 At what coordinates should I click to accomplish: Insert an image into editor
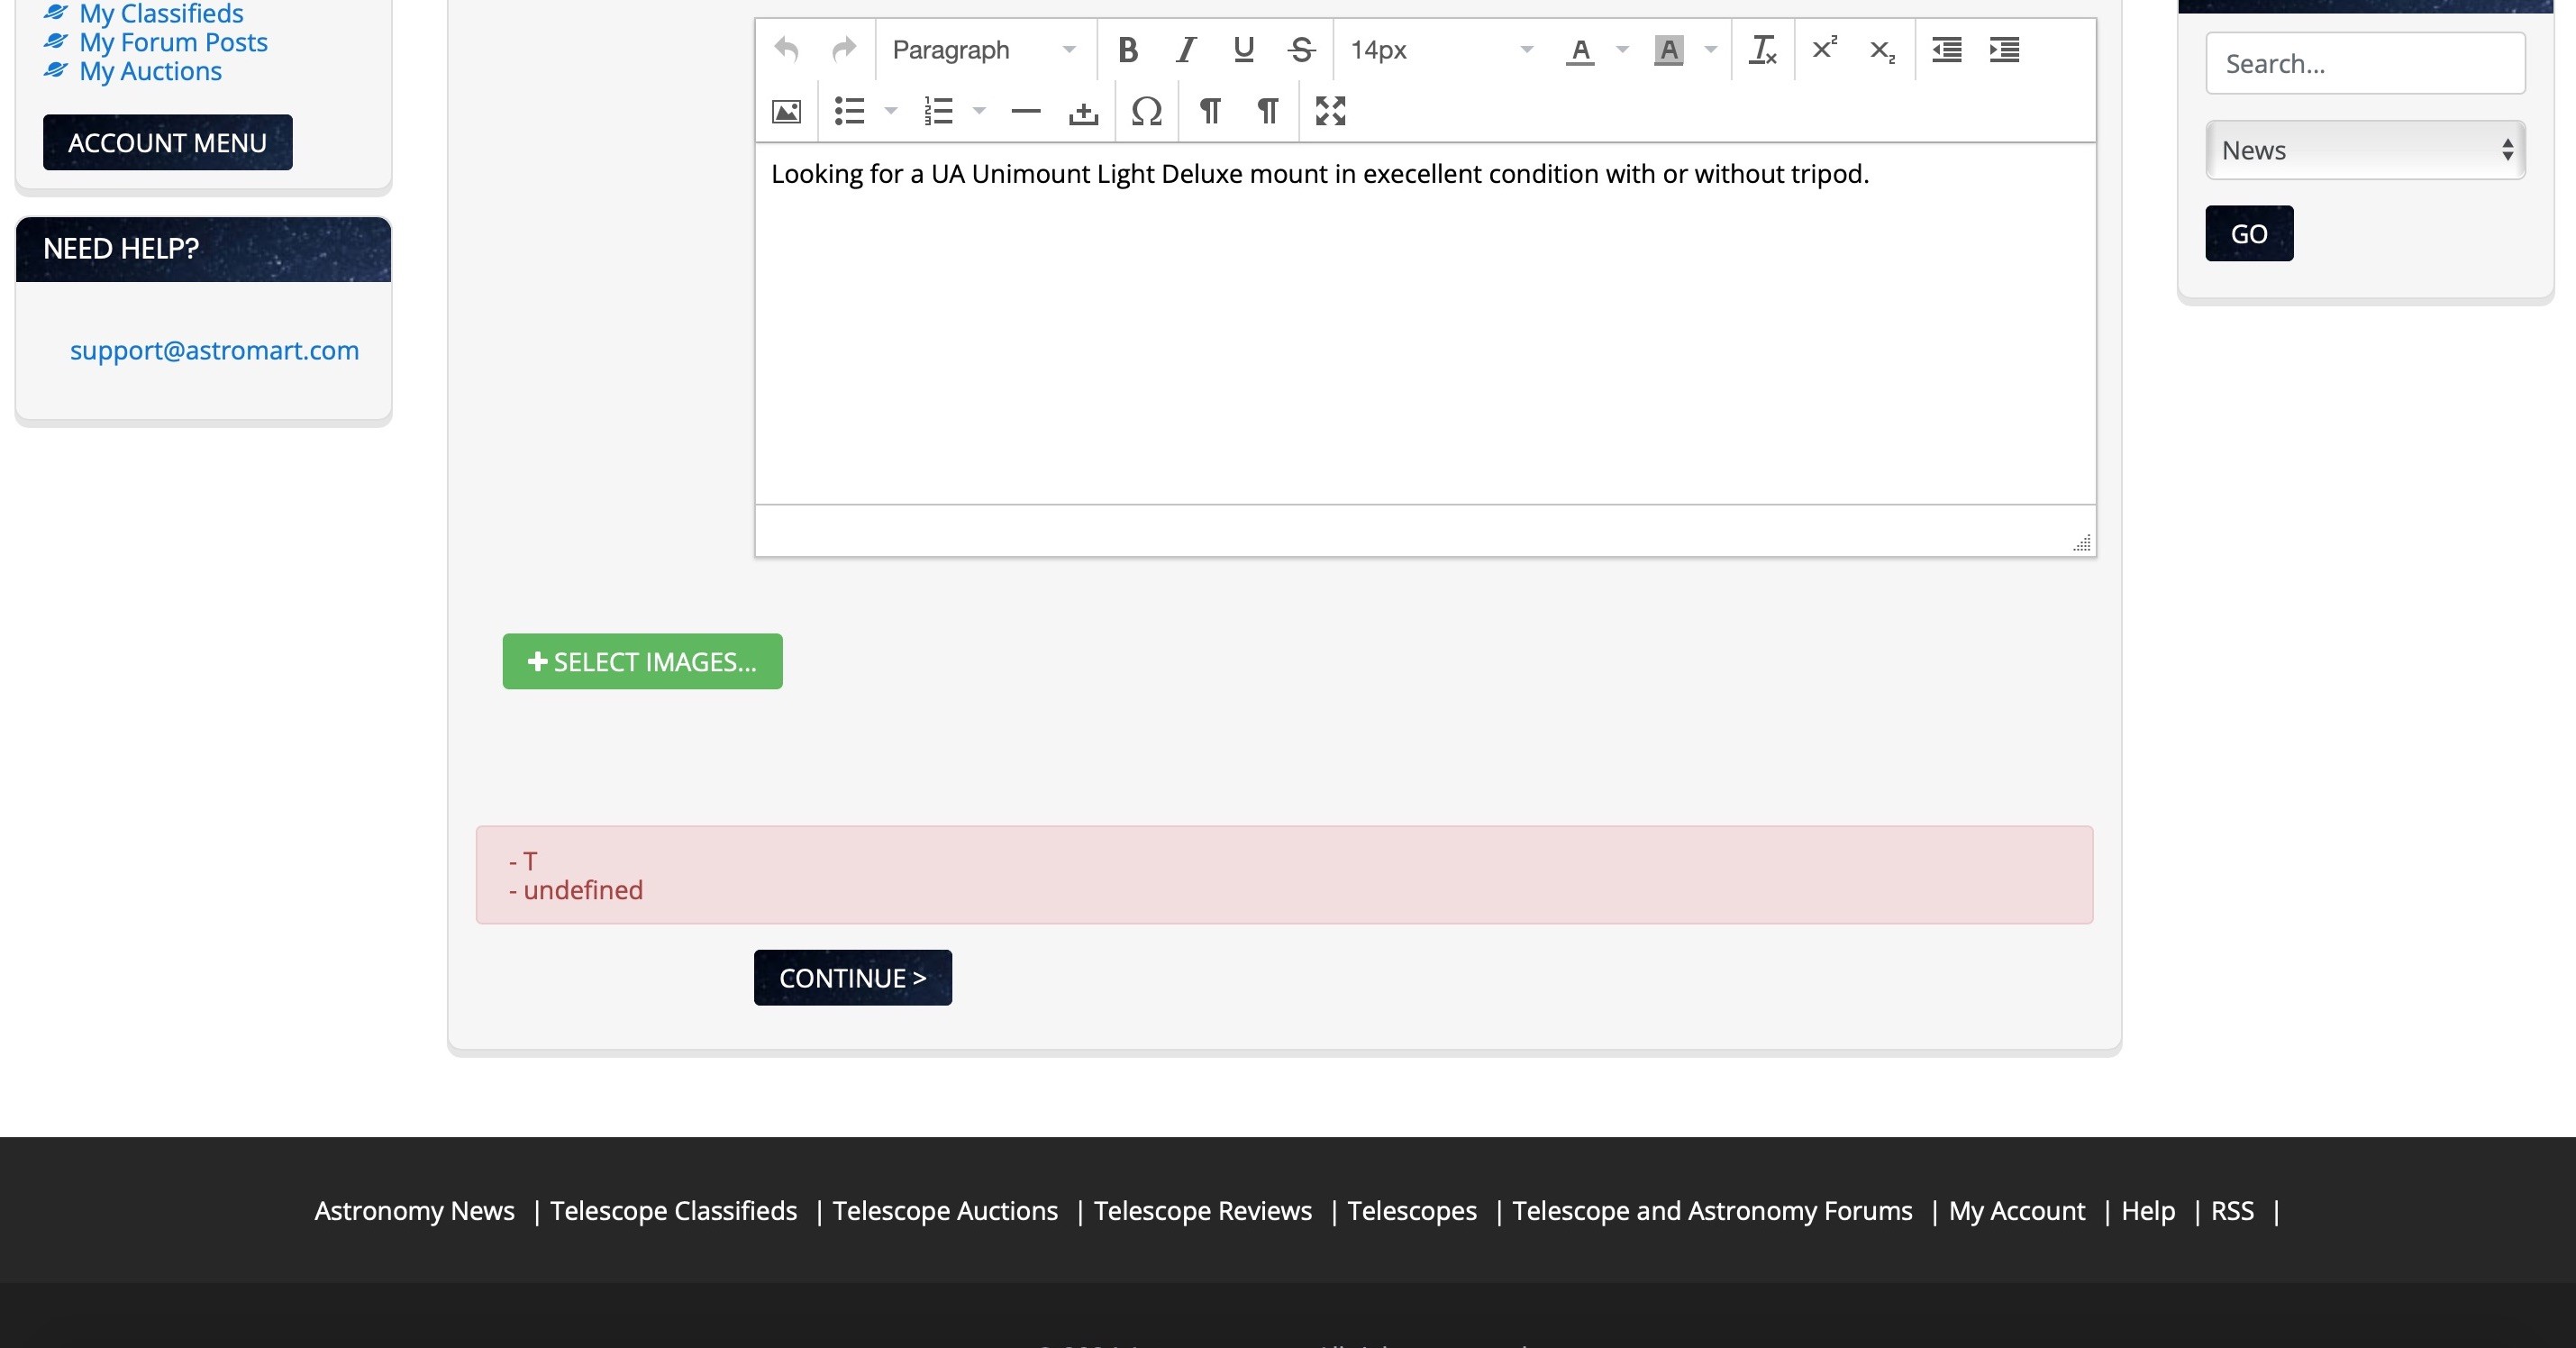[x=787, y=111]
